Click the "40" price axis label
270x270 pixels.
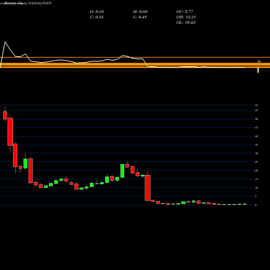[x=256, y=136]
